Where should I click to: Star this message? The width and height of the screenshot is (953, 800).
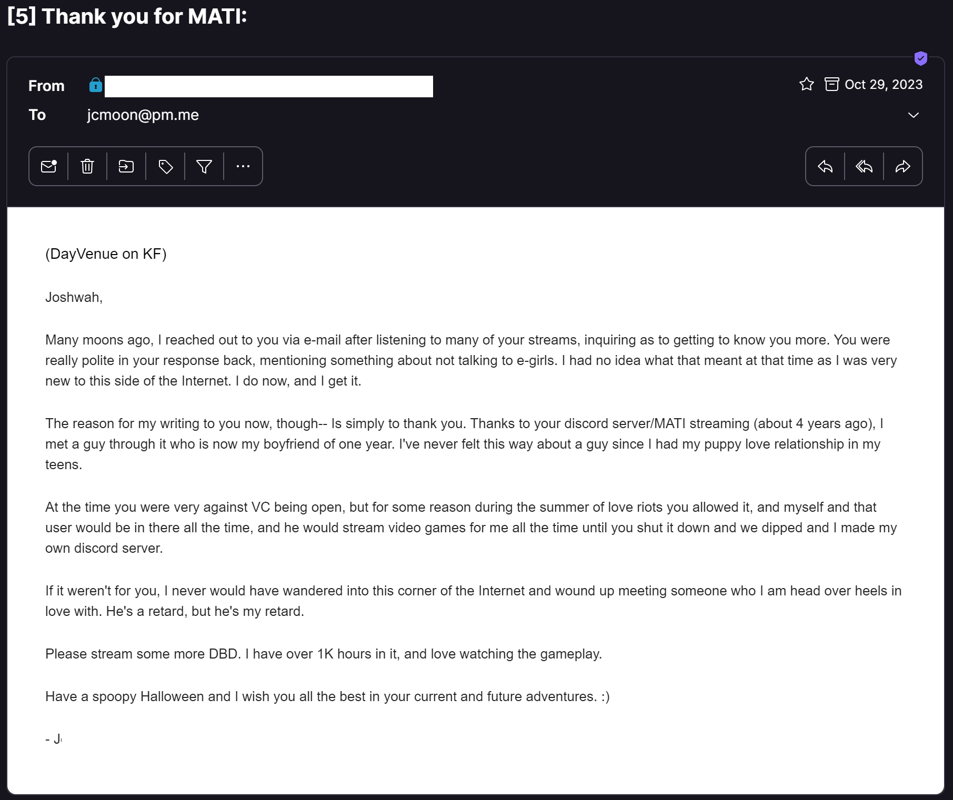tap(807, 84)
